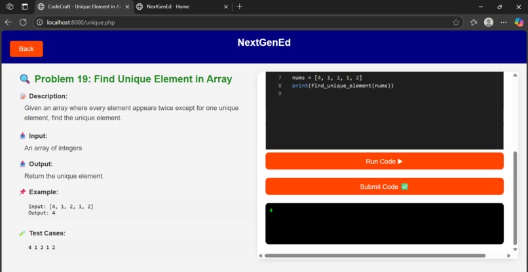Open the browser profile avatar
Viewport: 528px width, 272px height.
point(489,22)
